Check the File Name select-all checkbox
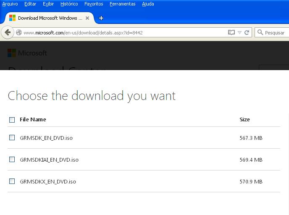The image size is (289, 215). [x=12, y=120]
